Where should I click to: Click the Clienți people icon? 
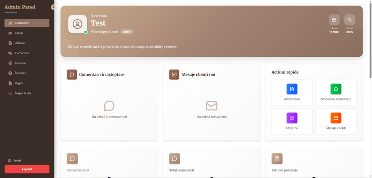pyautogui.click(x=10, y=33)
